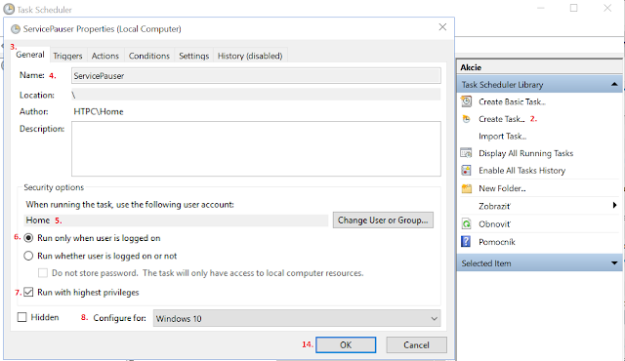Click the Cancel button
This screenshot has height=361, width=625.
(416, 344)
